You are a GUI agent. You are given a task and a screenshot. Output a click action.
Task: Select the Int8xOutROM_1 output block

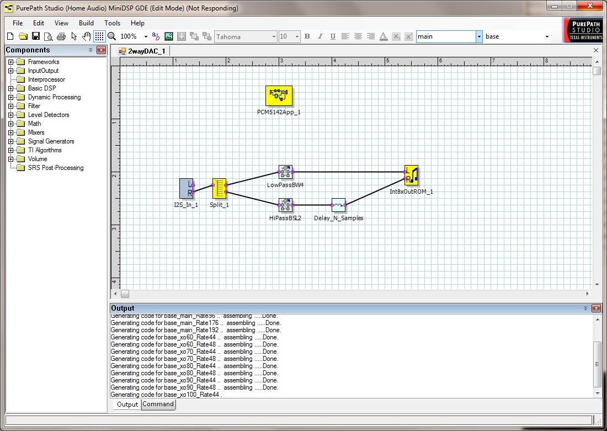pos(411,175)
